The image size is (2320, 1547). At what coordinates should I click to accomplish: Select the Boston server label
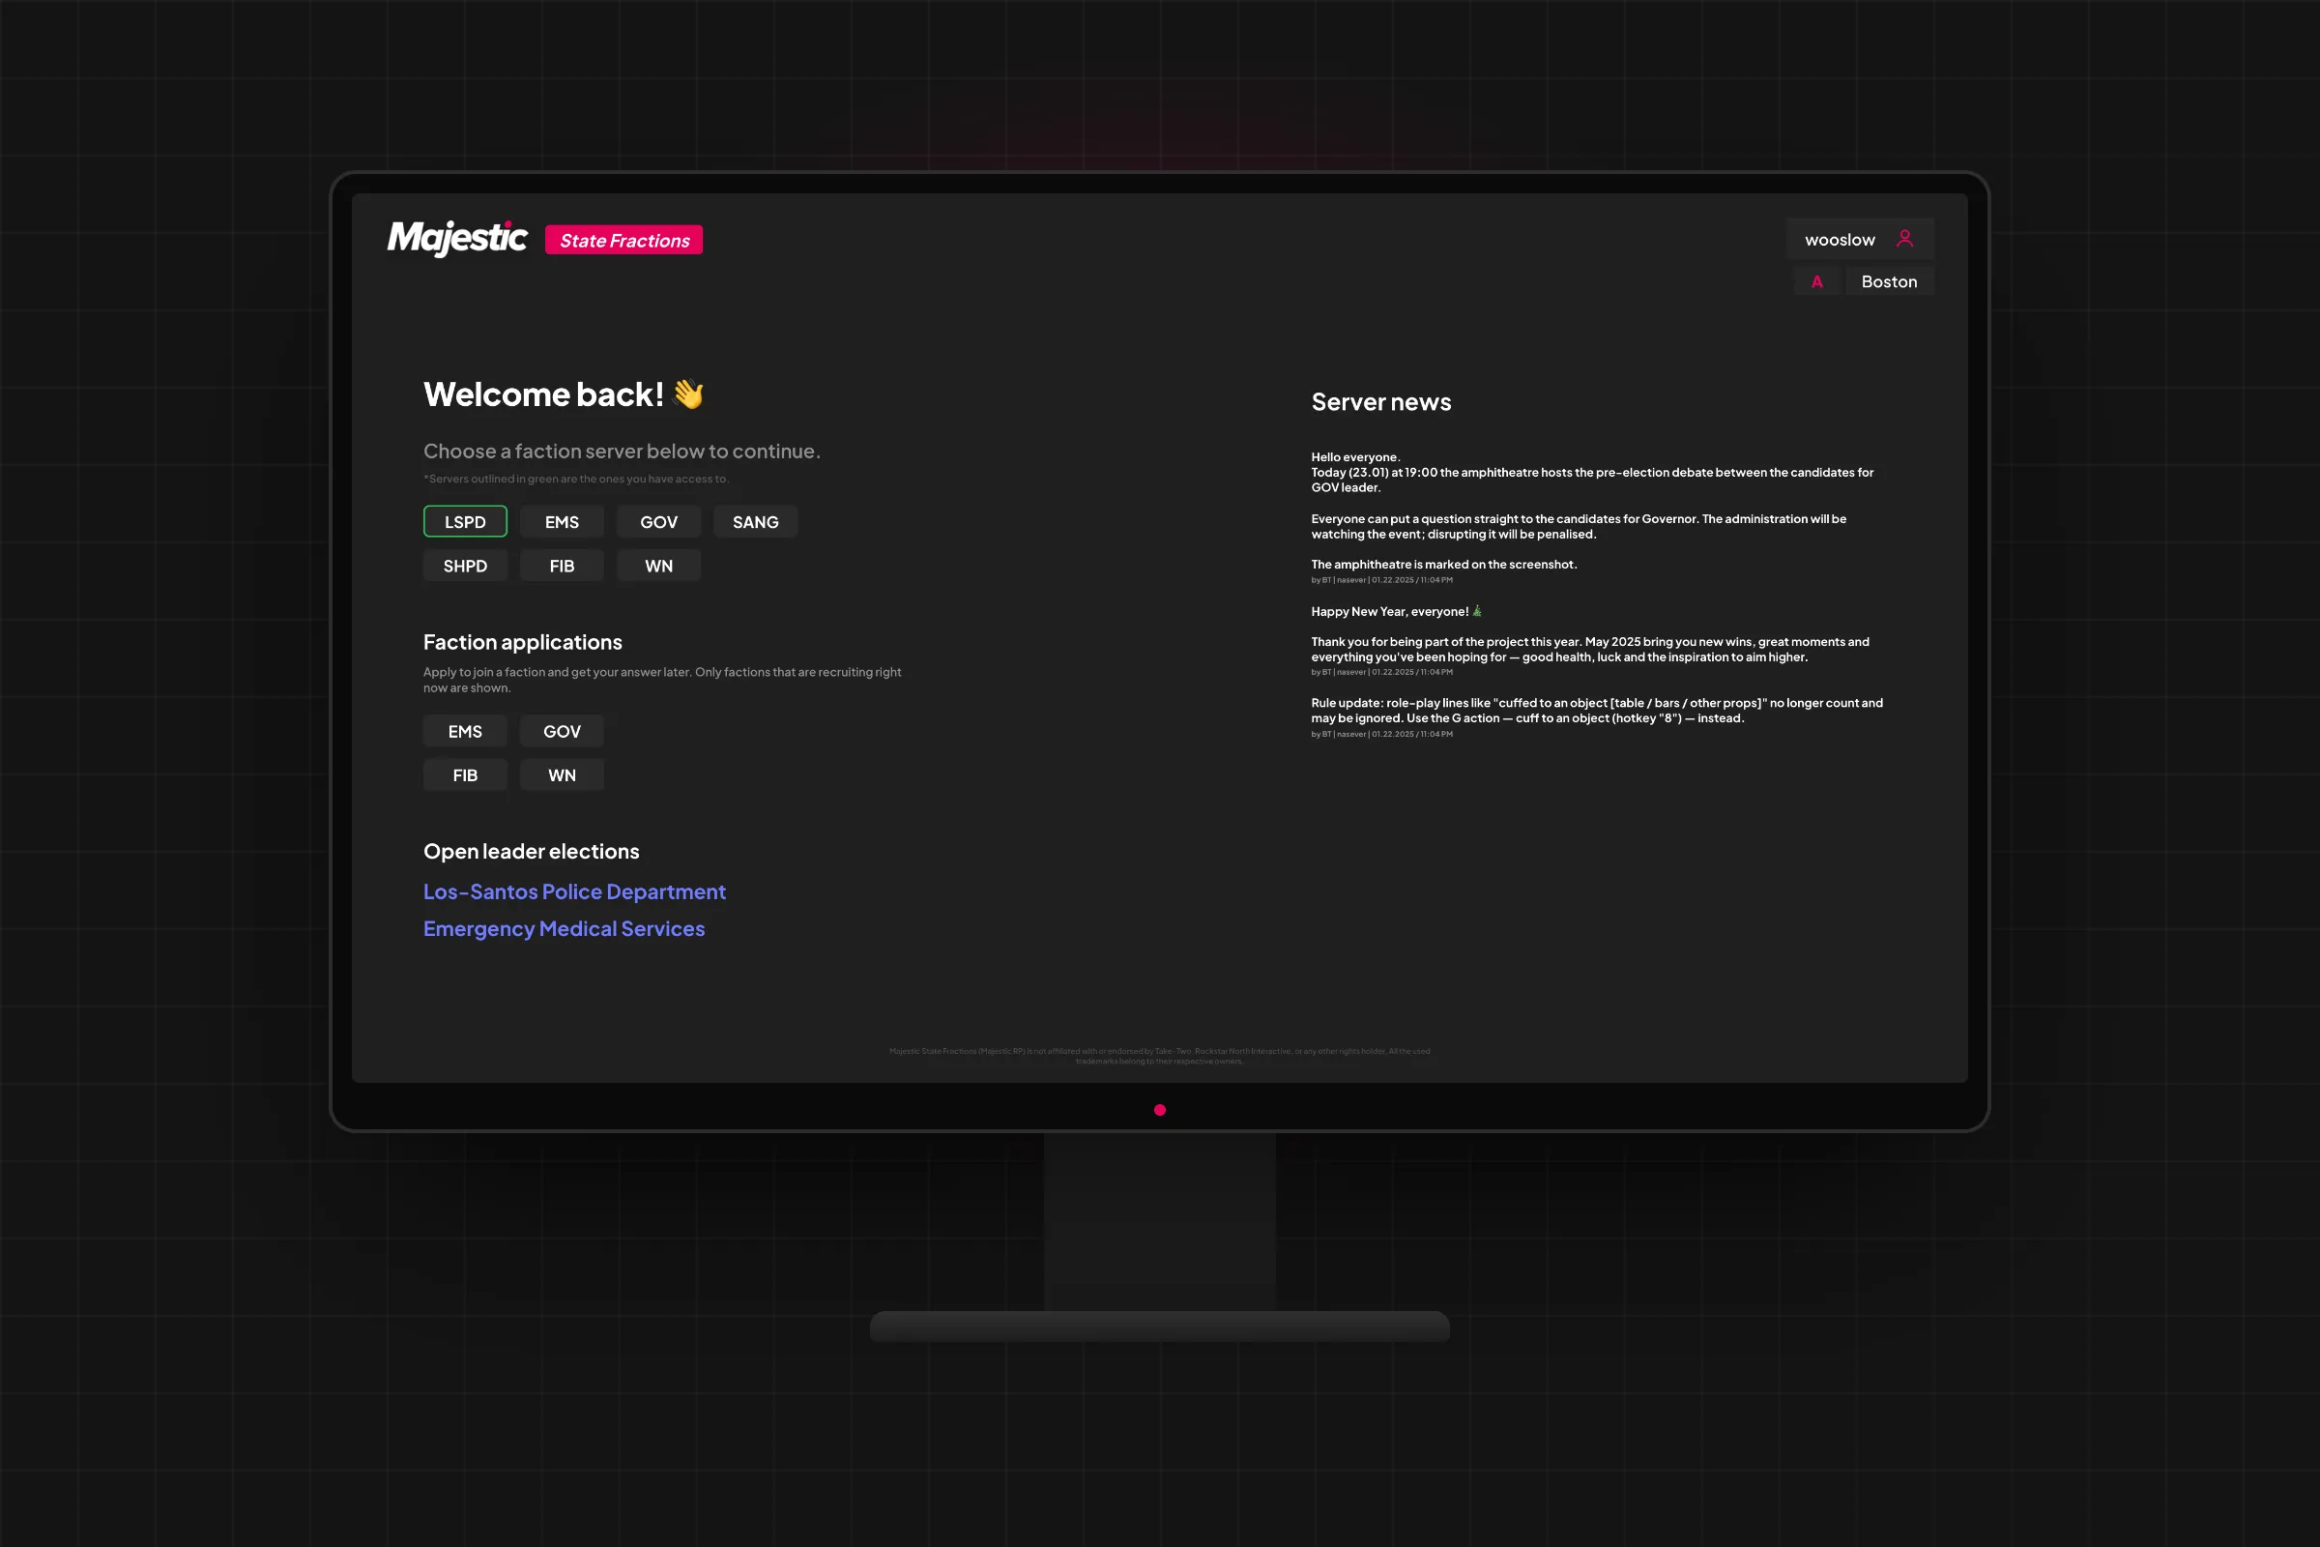point(1889,281)
